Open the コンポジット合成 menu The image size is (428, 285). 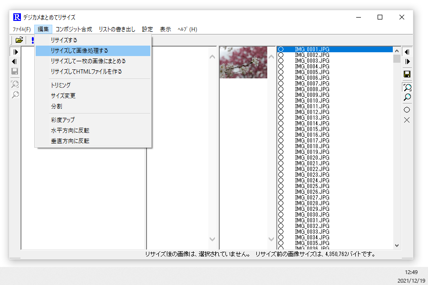[74, 29]
